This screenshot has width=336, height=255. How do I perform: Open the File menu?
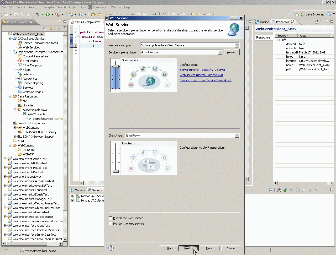pos(3,7)
